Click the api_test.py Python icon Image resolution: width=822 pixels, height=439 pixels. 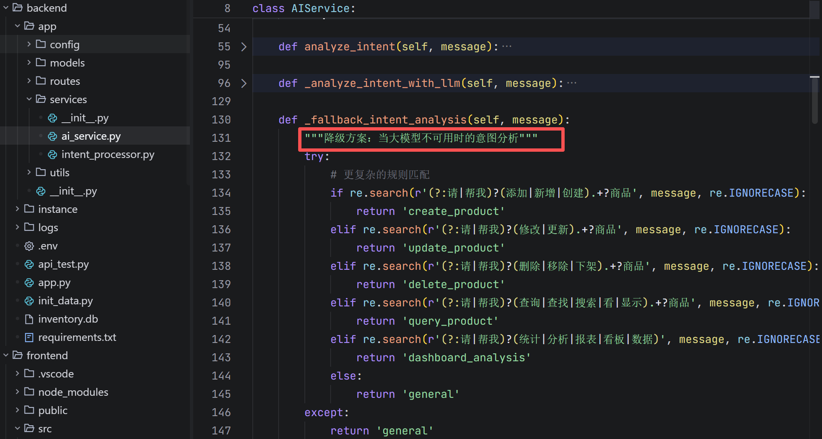[29, 264]
